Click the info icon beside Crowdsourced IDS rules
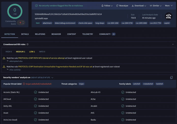177x124 pixels. [x=27, y=44]
